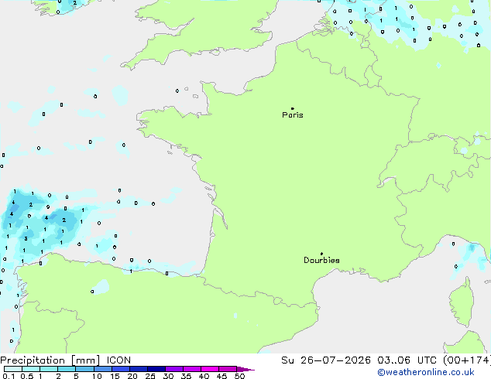
Task: Pick the 10–15 mm legend swatch
Action: [102, 369]
